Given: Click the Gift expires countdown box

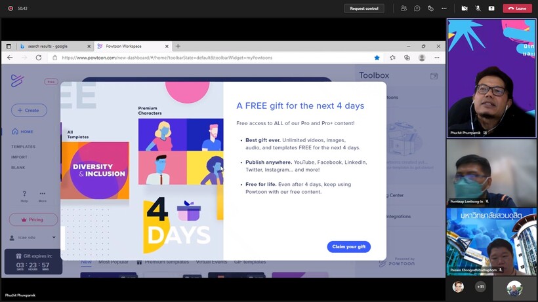Looking at the screenshot, I should point(33,262).
